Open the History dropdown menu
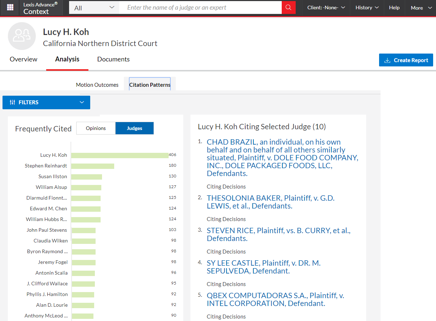The image size is (436, 321). [x=367, y=7]
